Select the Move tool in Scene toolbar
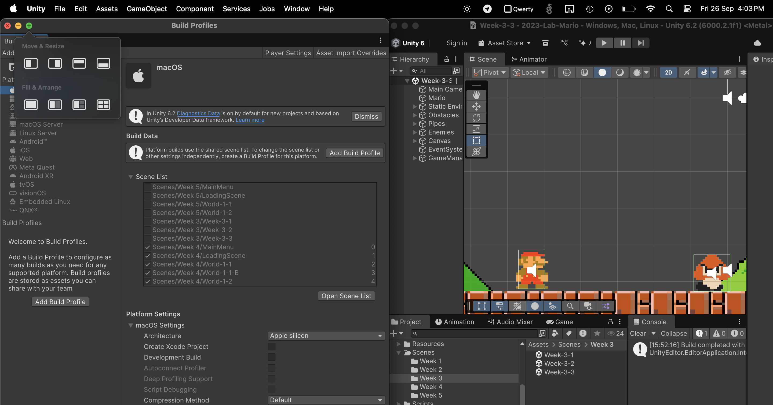 (476, 106)
